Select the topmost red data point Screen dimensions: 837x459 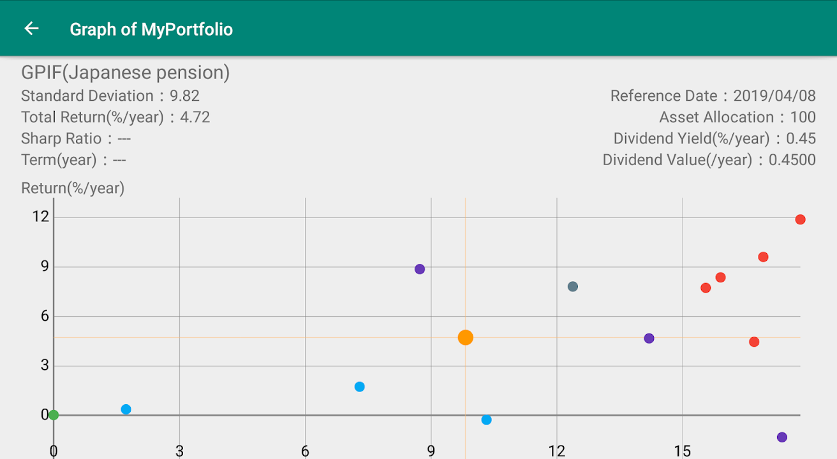tap(800, 220)
